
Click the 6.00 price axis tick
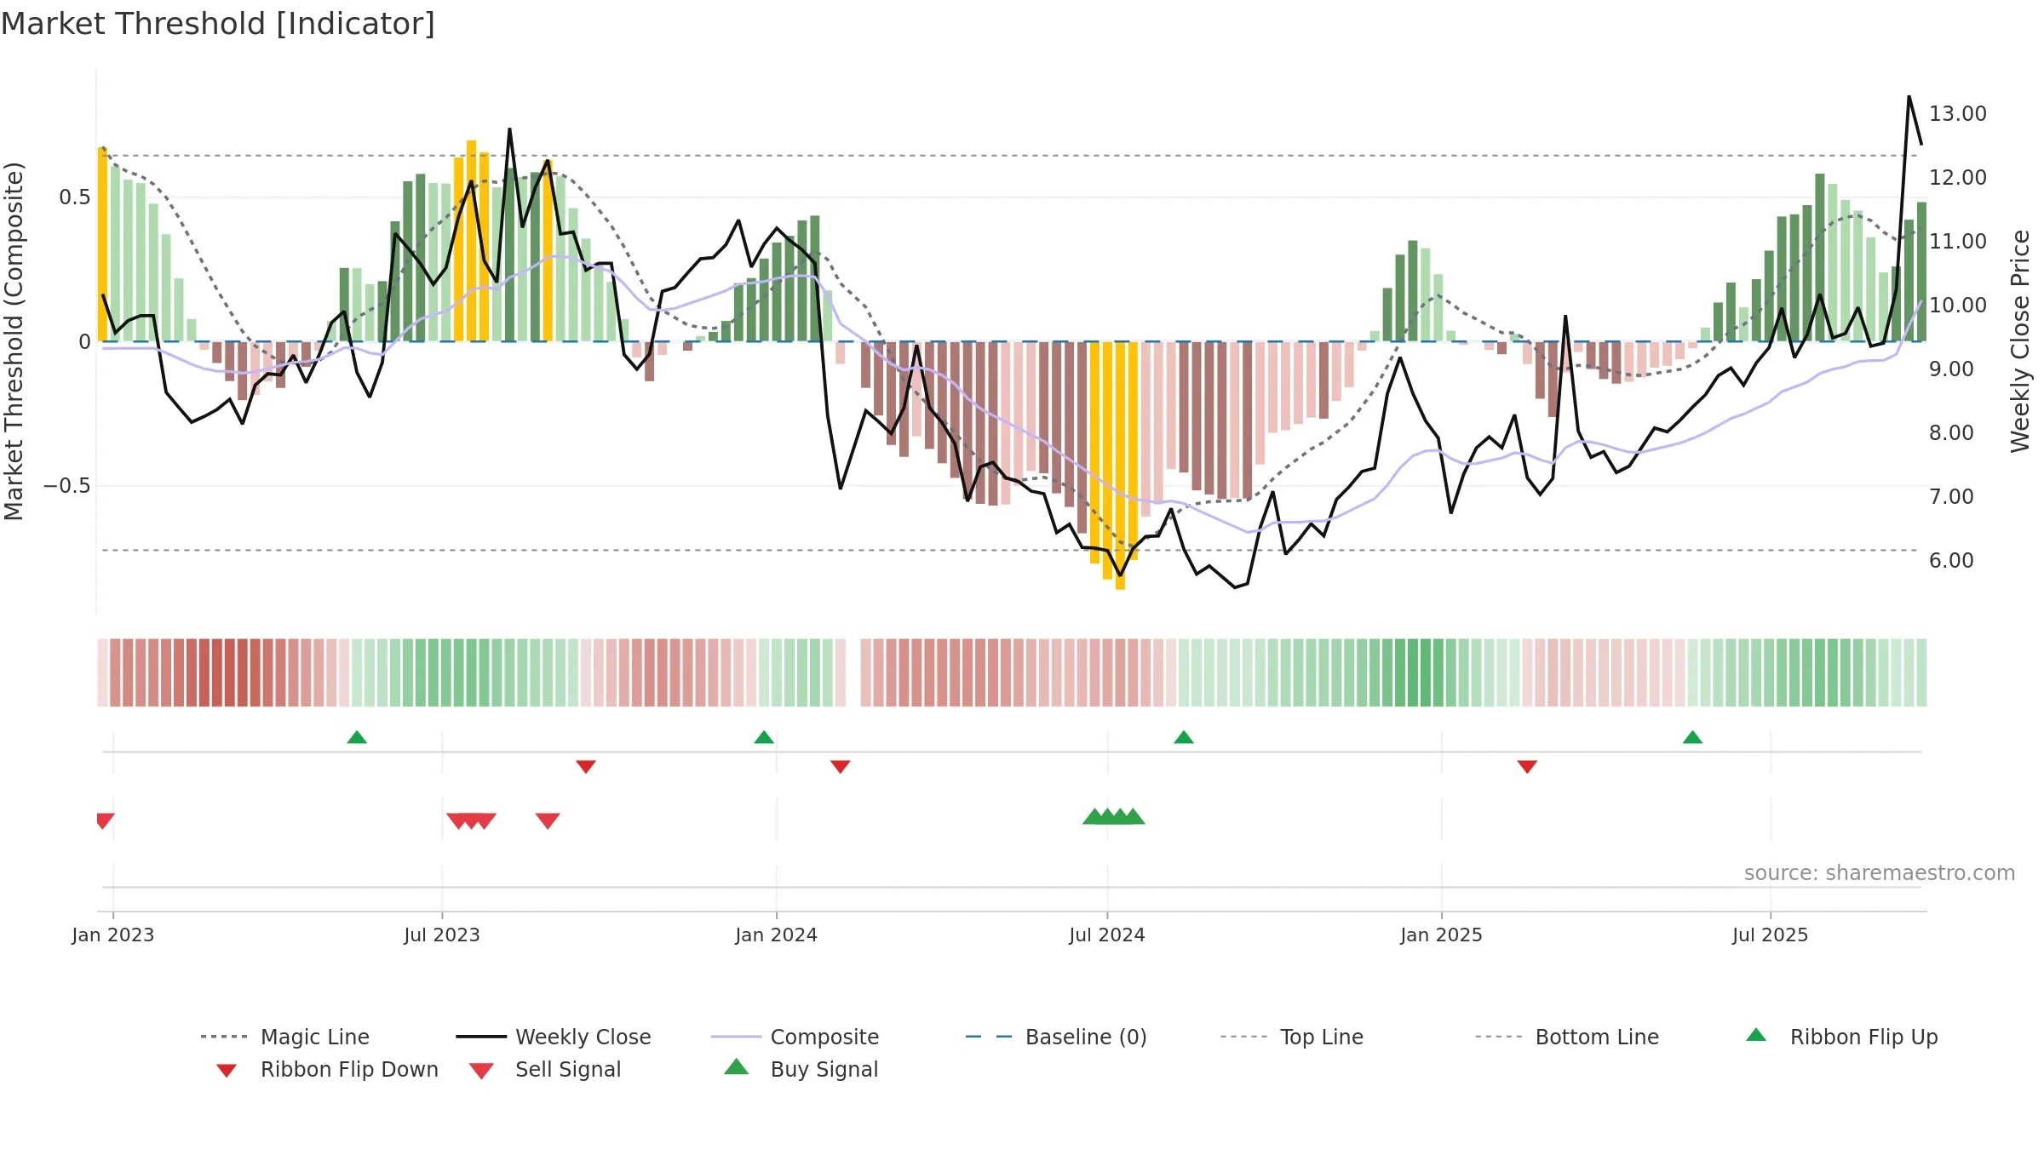point(1951,560)
